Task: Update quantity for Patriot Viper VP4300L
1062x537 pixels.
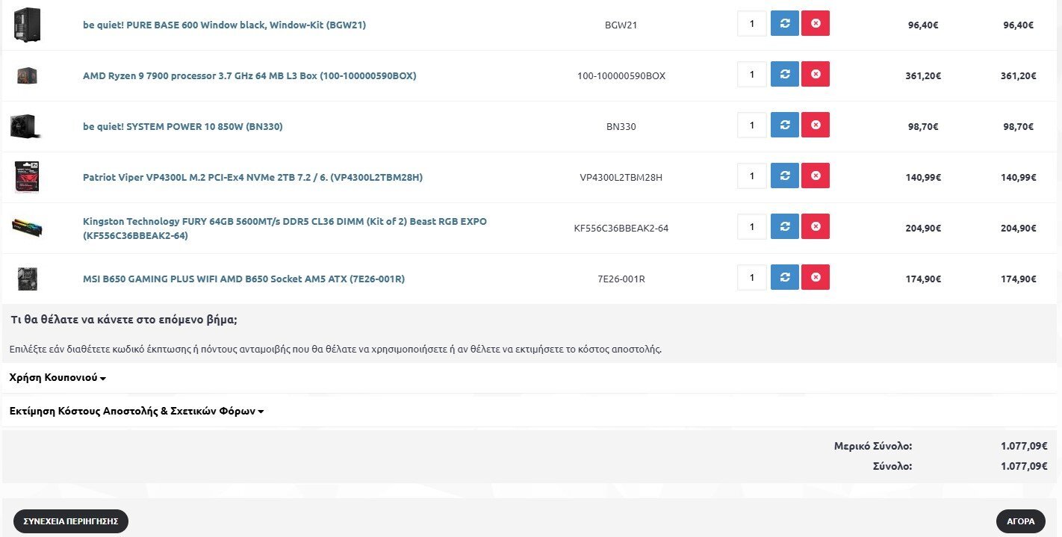Action: click(x=784, y=176)
